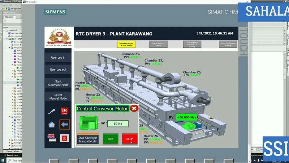Open the Windows Start menu
289x163 pixels.
point(3,160)
